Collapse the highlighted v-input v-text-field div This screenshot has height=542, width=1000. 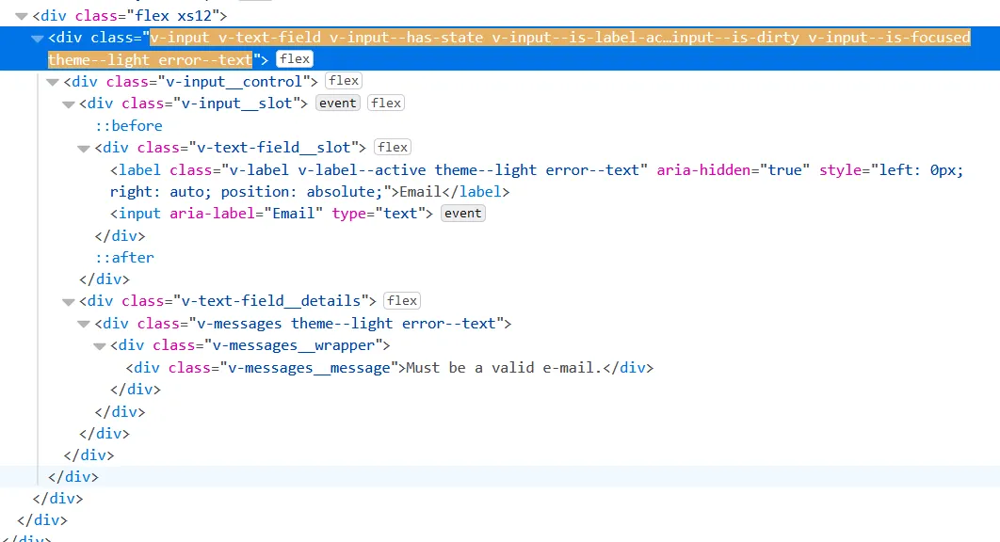tap(37, 39)
